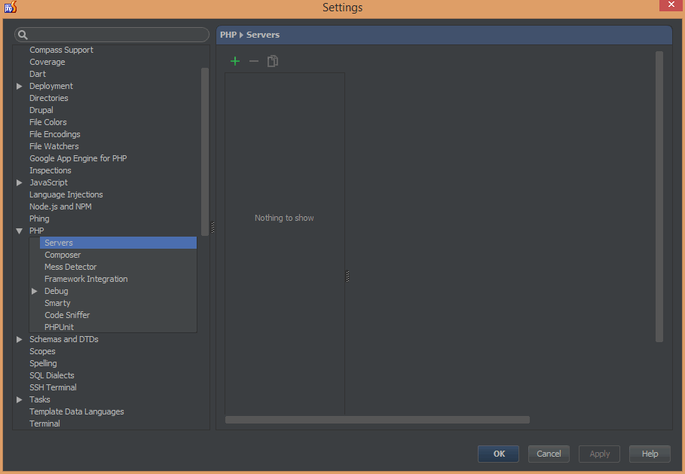The width and height of the screenshot is (685, 474).
Task: Open Code Sniffer settings
Action: click(x=67, y=316)
